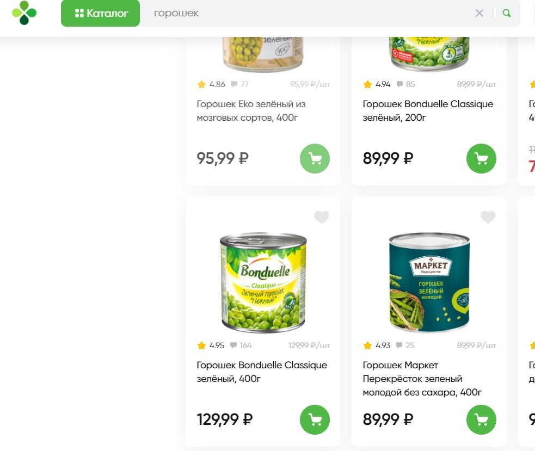The image size is (535, 451).
Task: Open Горошек Bonduelle Classique 400г title link
Action: pos(261,372)
